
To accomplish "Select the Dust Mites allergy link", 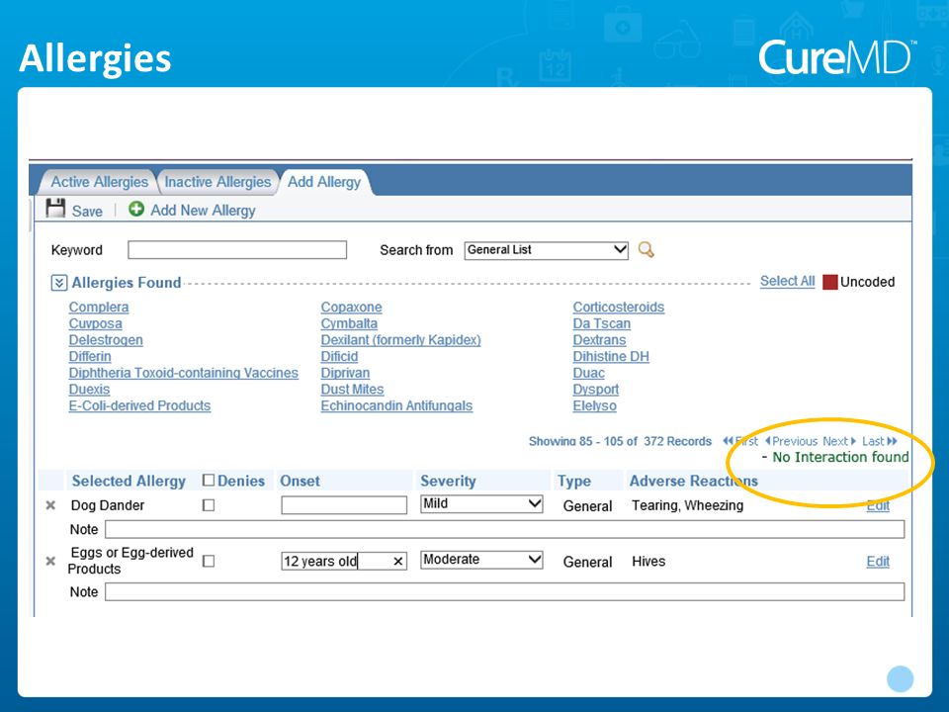I will pos(352,389).
